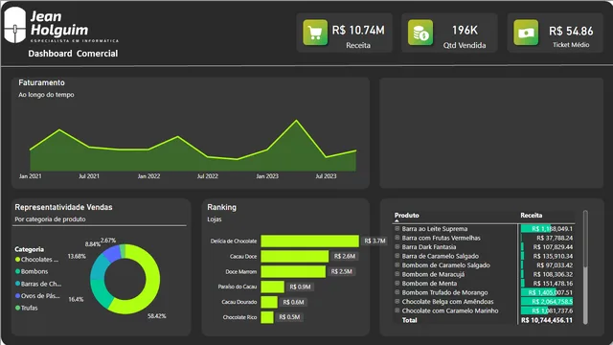Click the 16.4% donut label

[x=76, y=299]
